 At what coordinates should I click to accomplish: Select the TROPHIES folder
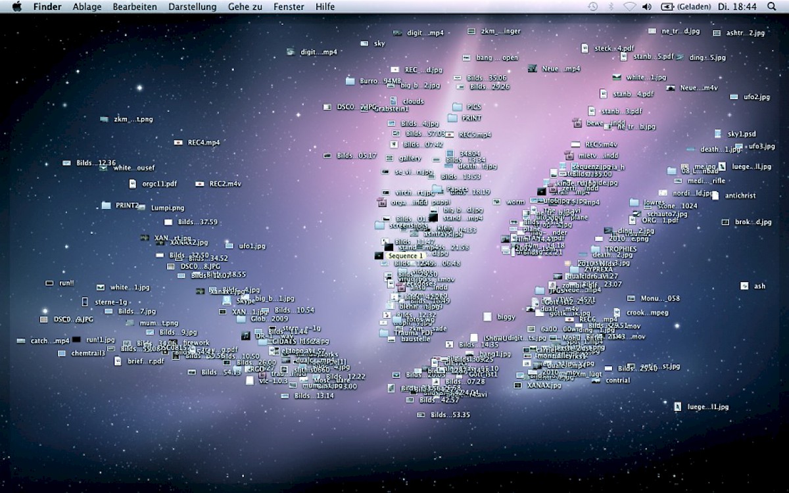(596, 249)
